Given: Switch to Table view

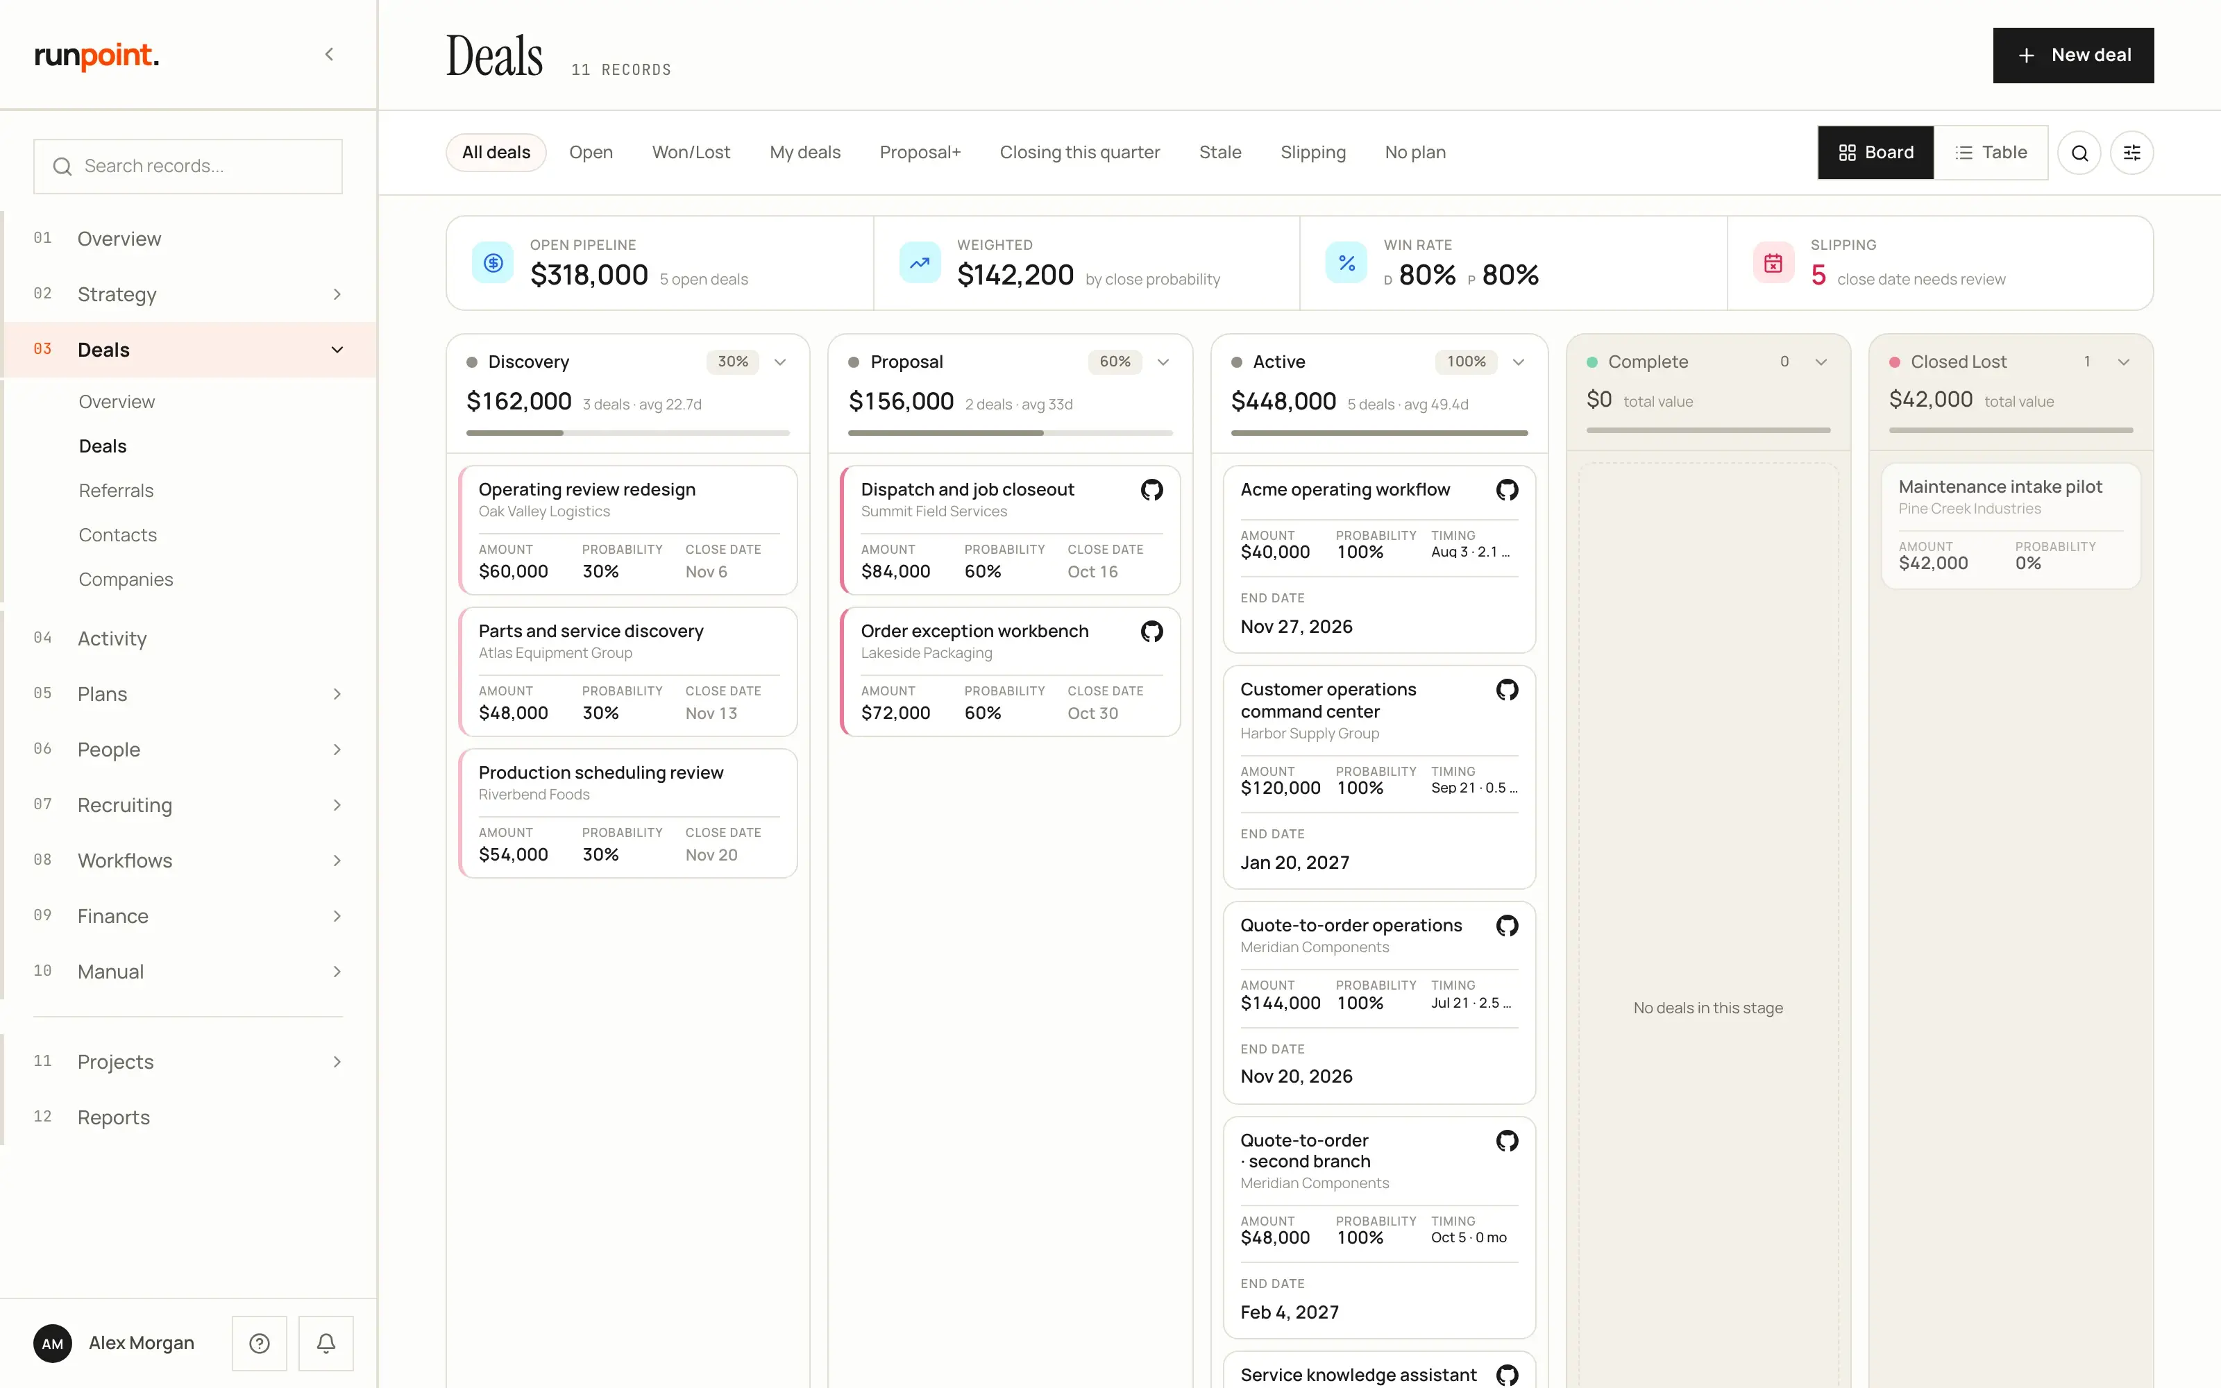Looking at the screenshot, I should (x=1991, y=153).
